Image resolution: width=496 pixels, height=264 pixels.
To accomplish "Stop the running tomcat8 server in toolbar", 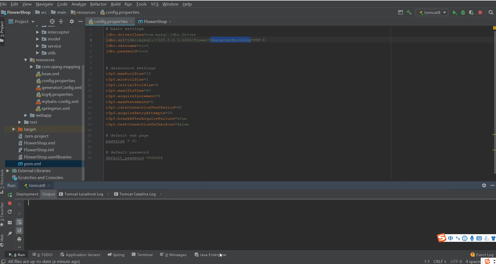I will pyautogui.click(x=480, y=12).
